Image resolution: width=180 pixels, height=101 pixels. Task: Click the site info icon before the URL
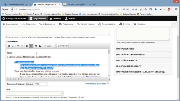(x=16, y=9)
